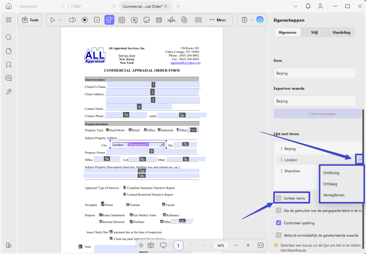Click the Item text field with Beijing
The height and width of the screenshot is (254, 366).
(x=315, y=73)
